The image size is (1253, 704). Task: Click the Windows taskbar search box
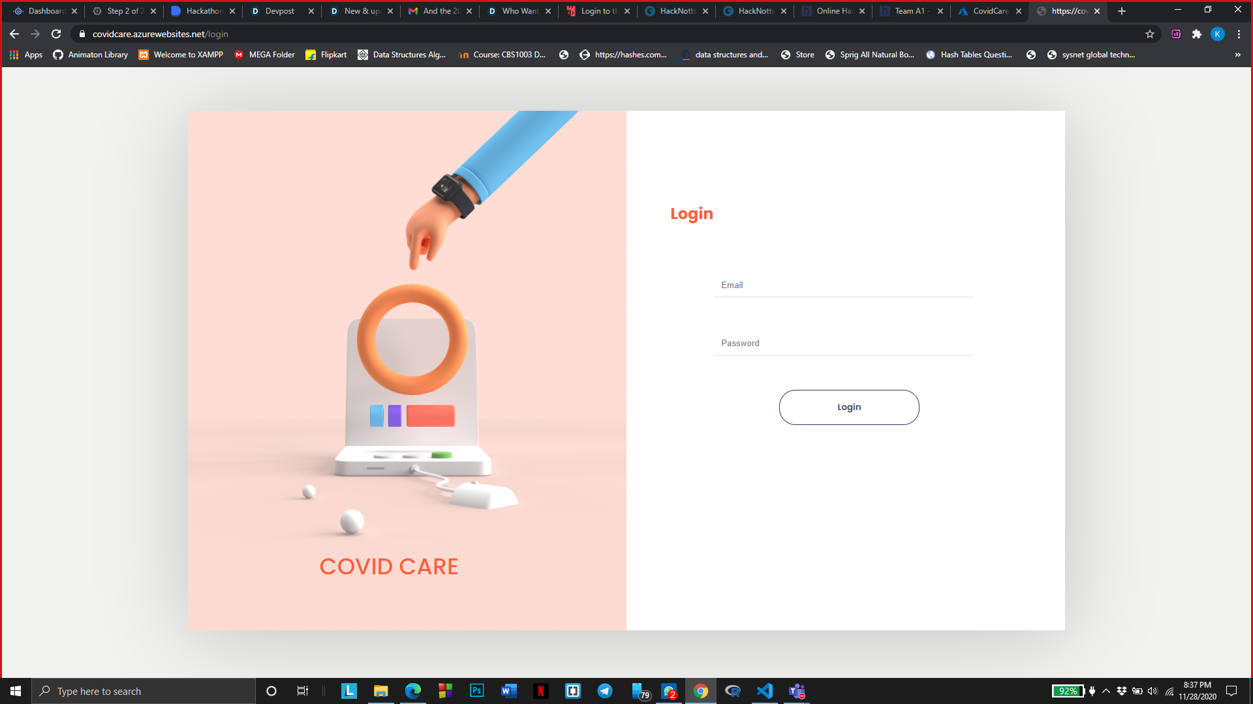click(x=144, y=691)
